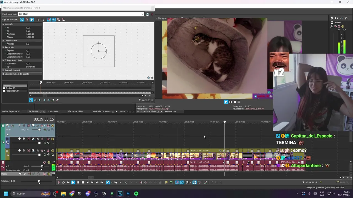
Task: Toggle the Enable Snapping magnet
Action: tap(177, 182)
